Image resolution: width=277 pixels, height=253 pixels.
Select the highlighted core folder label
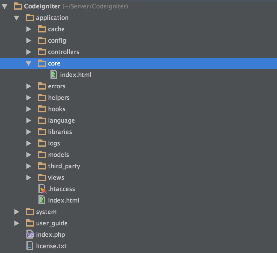click(54, 64)
